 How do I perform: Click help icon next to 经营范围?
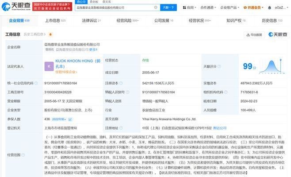tap(23, 155)
